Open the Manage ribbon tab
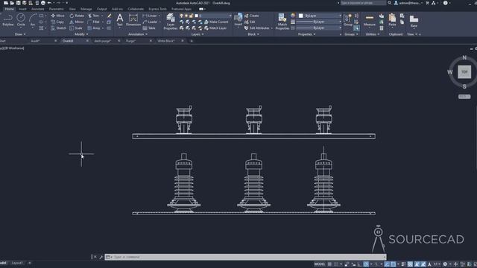477x268 pixels. tap(86, 9)
